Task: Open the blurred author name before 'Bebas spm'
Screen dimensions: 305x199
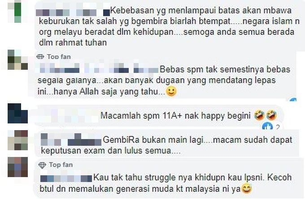Action: point(99,68)
